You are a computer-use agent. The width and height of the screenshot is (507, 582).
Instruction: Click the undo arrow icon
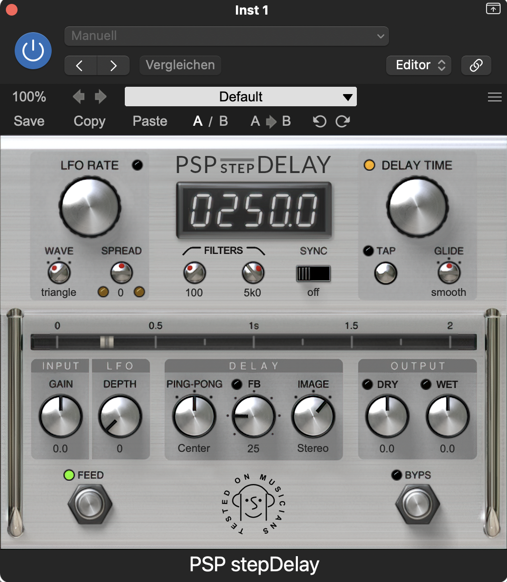[320, 121]
